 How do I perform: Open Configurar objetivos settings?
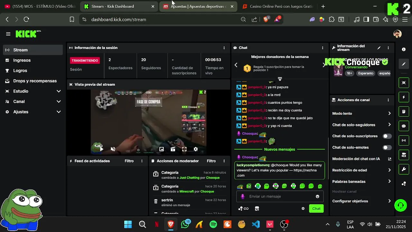click(361, 201)
